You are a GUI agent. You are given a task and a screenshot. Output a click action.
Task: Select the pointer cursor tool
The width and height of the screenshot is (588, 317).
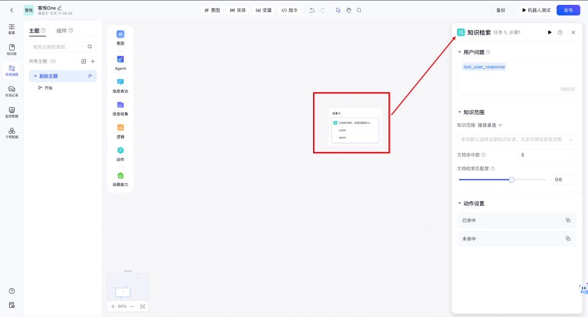tap(338, 10)
